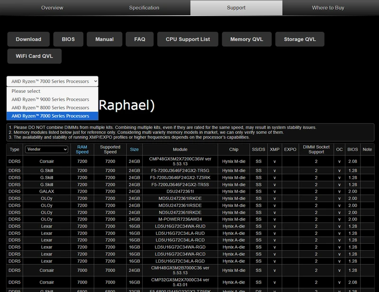Select the Memory QVL button
The height and width of the screenshot is (292, 379).
pos(247,39)
